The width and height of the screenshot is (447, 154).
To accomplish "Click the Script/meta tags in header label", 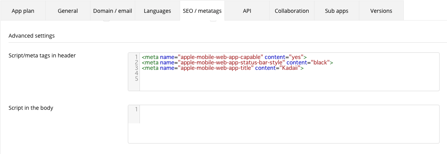I will (x=42, y=55).
